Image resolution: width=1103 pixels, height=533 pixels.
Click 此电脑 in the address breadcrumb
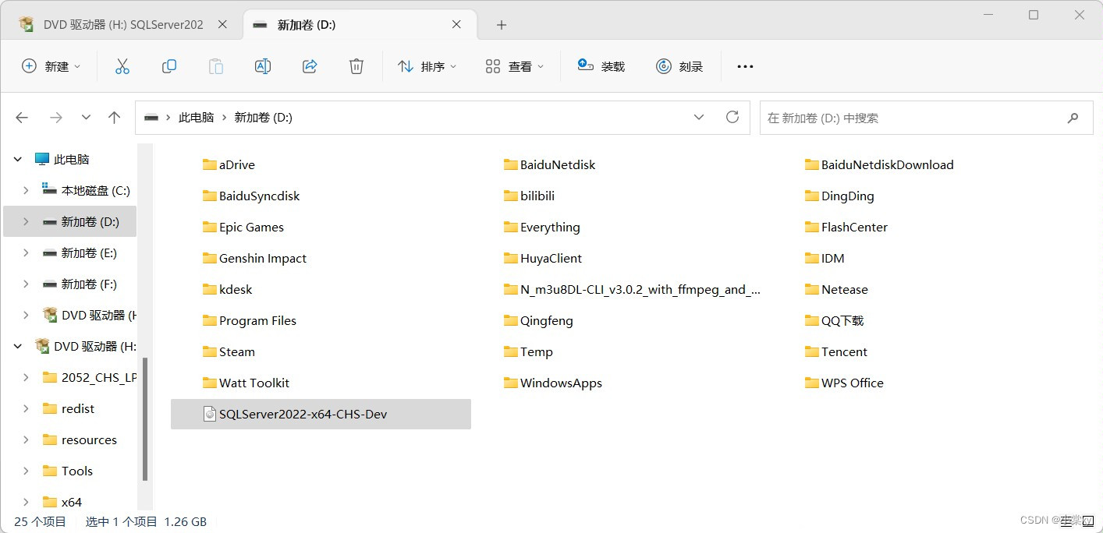tap(196, 118)
